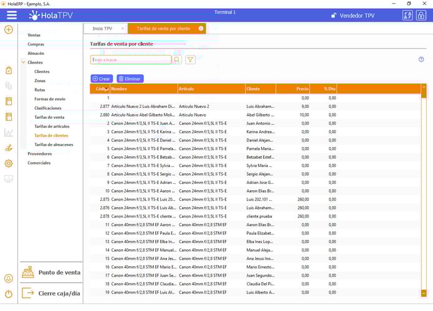Open Punto de venta

pyautogui.click(x=51, y=272)
